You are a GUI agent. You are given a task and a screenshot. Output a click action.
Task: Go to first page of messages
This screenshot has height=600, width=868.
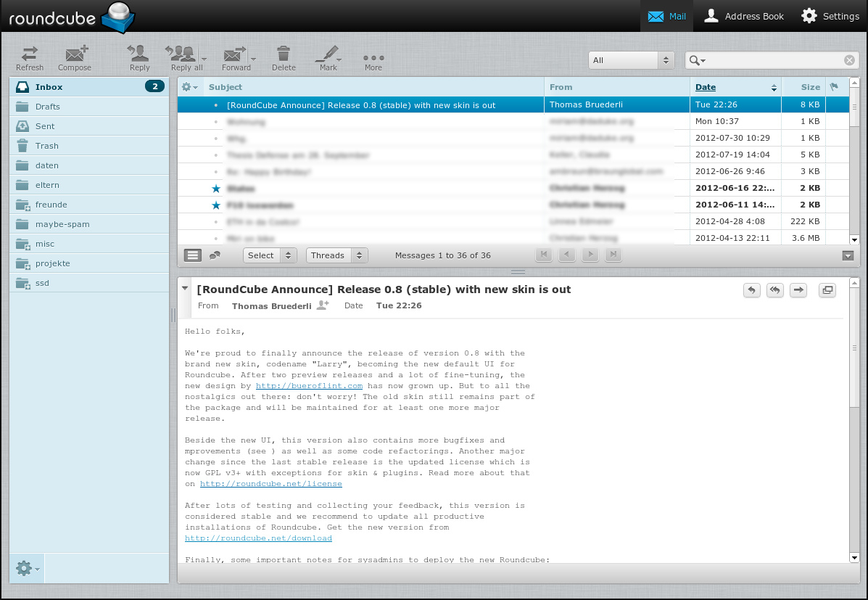coord(544,255)
